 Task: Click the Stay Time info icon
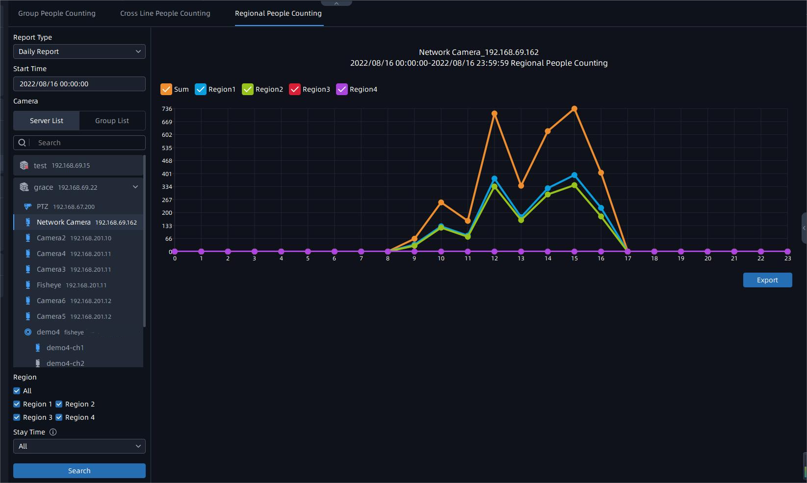point(53,432)
